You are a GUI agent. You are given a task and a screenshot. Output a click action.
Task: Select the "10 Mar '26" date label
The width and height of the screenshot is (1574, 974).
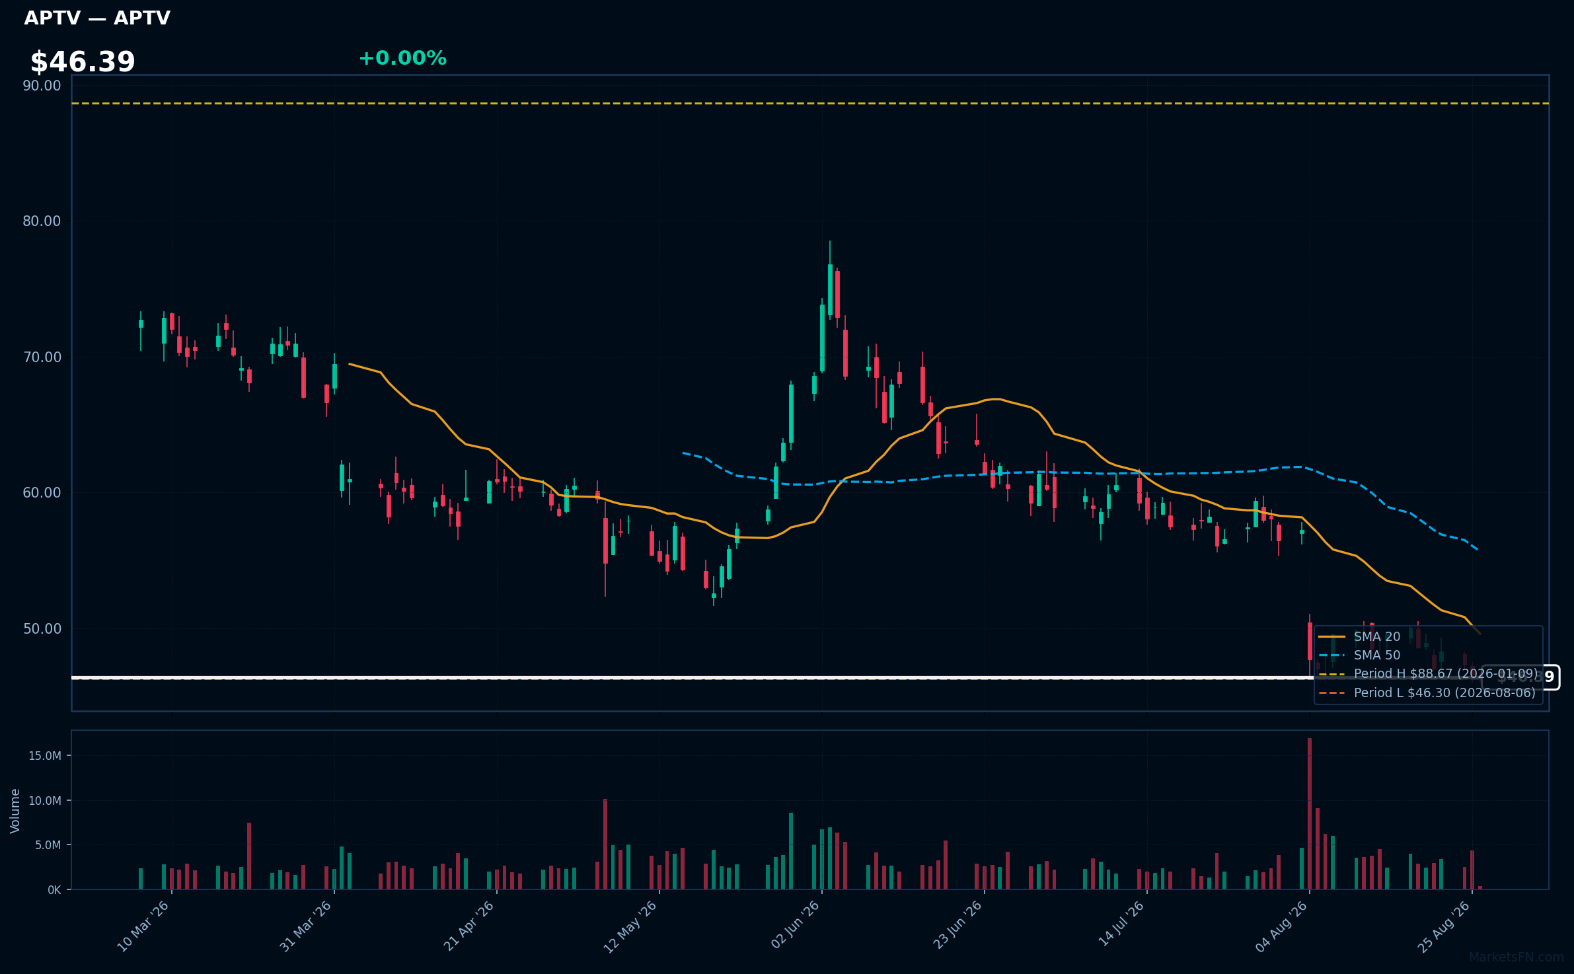point(143,926)
